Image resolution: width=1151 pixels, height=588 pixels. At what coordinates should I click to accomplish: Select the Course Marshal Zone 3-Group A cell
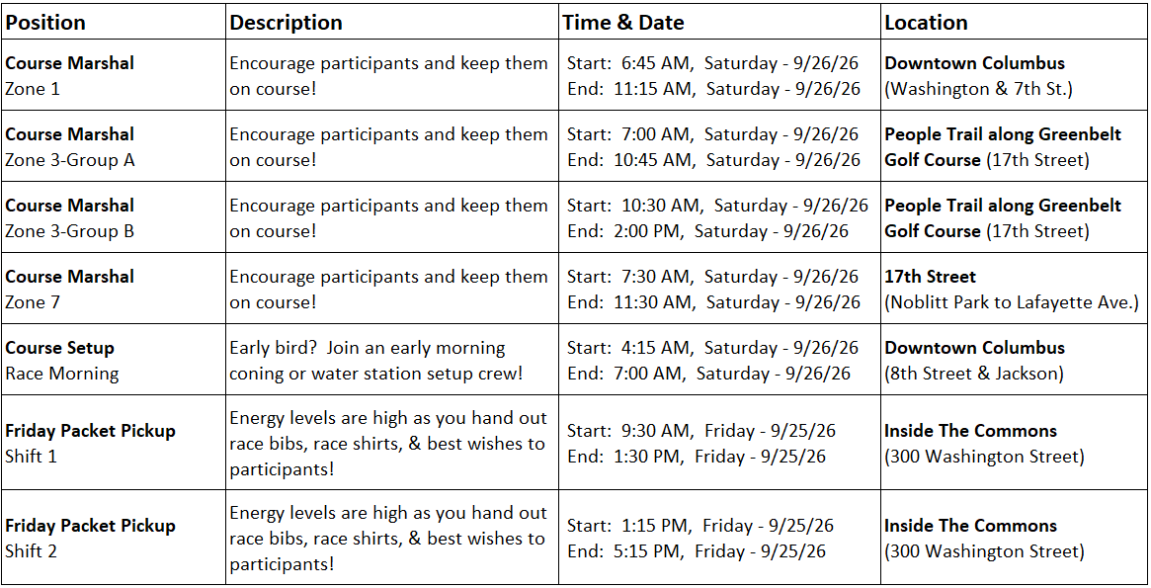pyautogui.click(x=114, y=146)
